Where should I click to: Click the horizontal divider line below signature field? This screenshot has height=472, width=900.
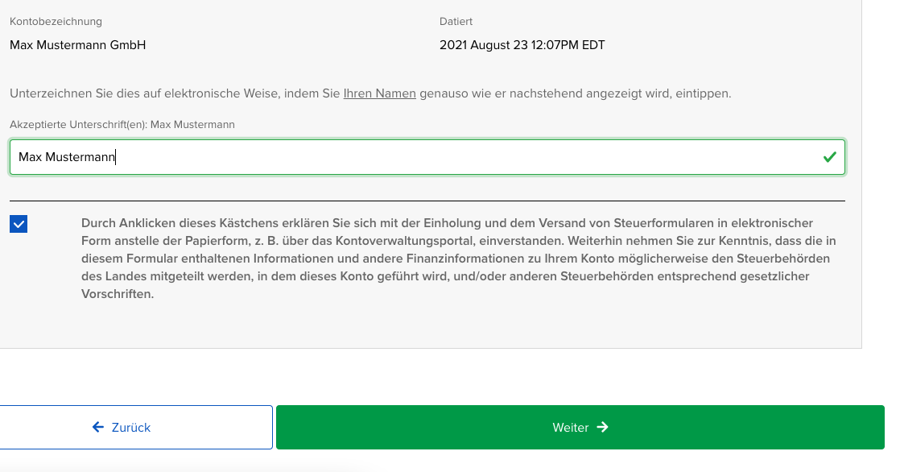coord(427,201)
